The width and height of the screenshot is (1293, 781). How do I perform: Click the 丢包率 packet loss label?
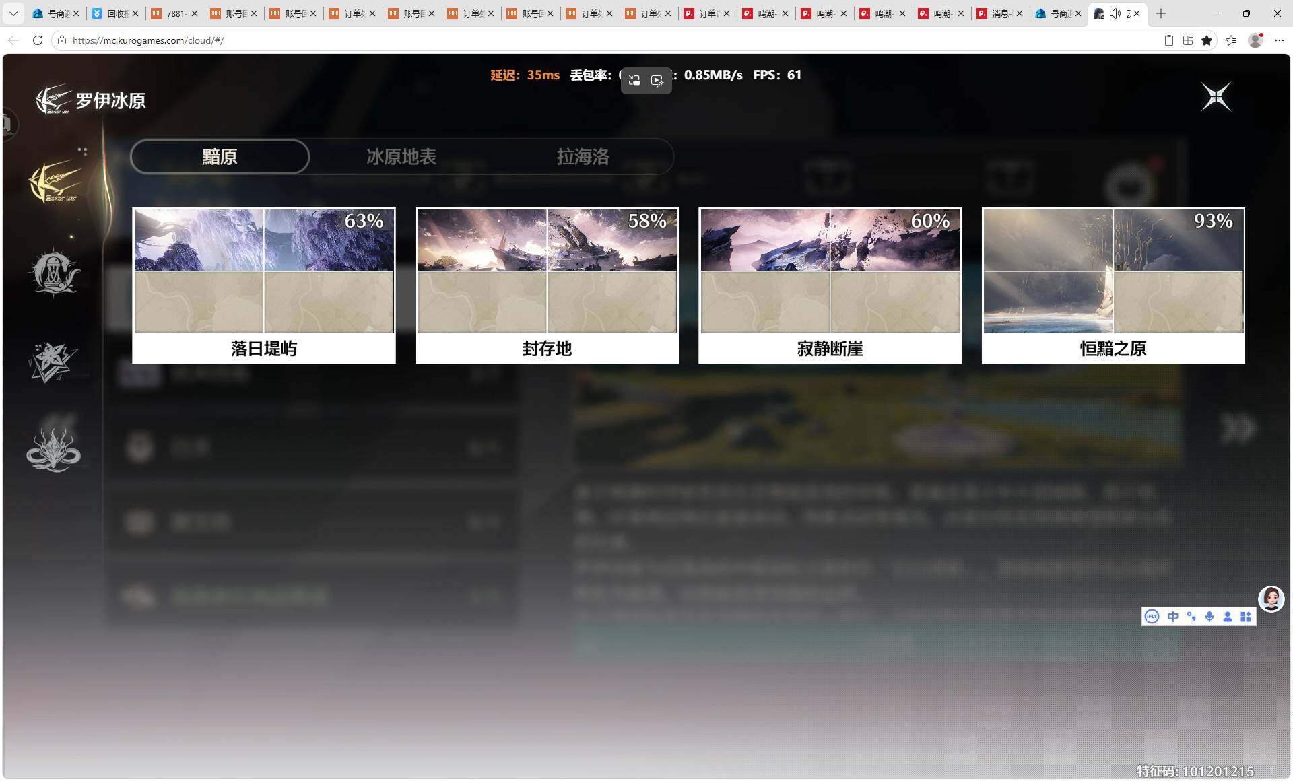point(591,75)
